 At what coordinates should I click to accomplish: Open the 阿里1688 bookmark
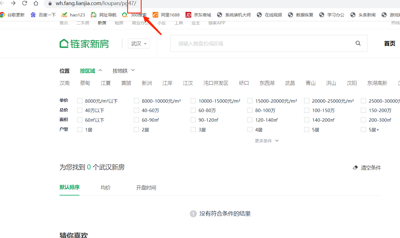(x=166, y=15)
